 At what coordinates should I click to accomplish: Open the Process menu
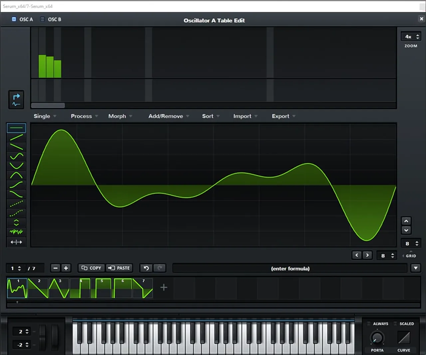(x=84, y=116)
